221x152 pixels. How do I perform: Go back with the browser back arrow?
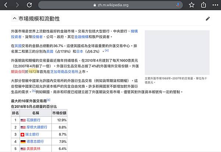6,5
